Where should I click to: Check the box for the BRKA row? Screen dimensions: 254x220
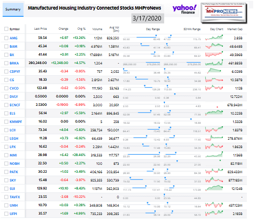click(x=5, y=63)
